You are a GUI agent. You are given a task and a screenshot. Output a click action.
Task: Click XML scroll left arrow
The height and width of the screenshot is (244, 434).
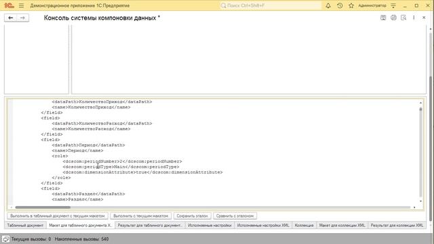(12, 207)
